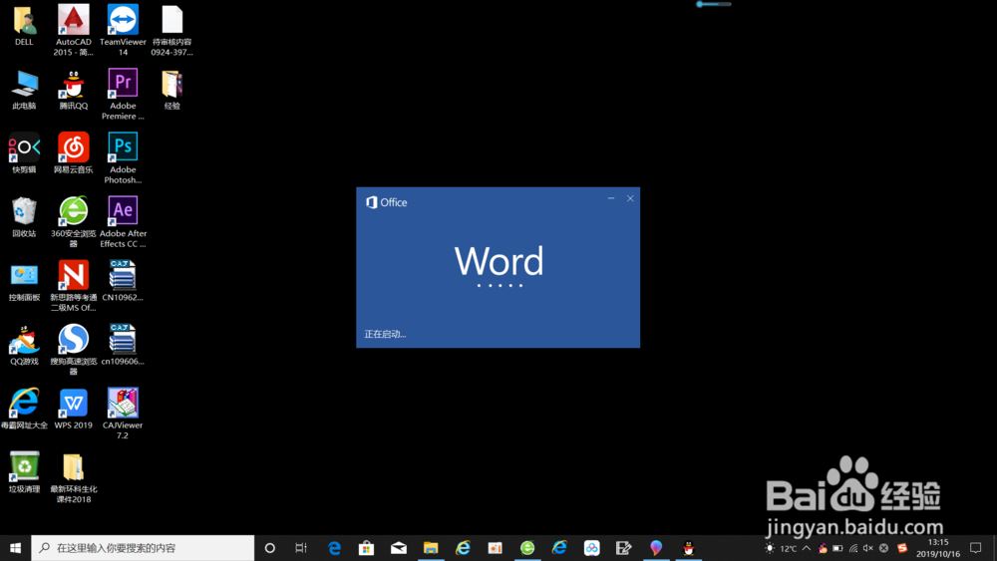The height and width of the screenshot is (561, 997).
Task: Close the Word splash screen
Action: 630,198
